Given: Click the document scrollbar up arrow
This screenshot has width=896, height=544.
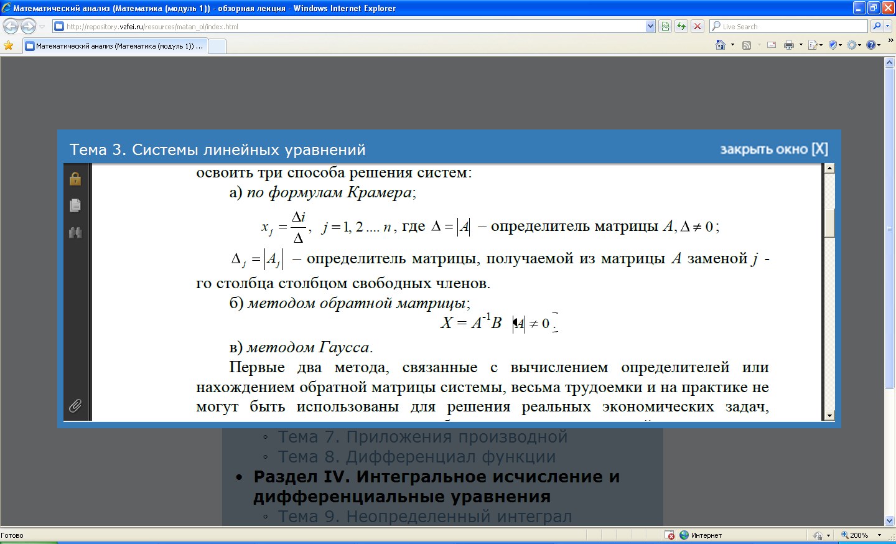Looking at the screenshot, I should point(829,169).
